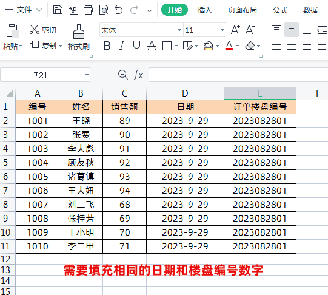Click the fill color bucket icon
This screenshot has height=295, width=328.
coord(209,46)
